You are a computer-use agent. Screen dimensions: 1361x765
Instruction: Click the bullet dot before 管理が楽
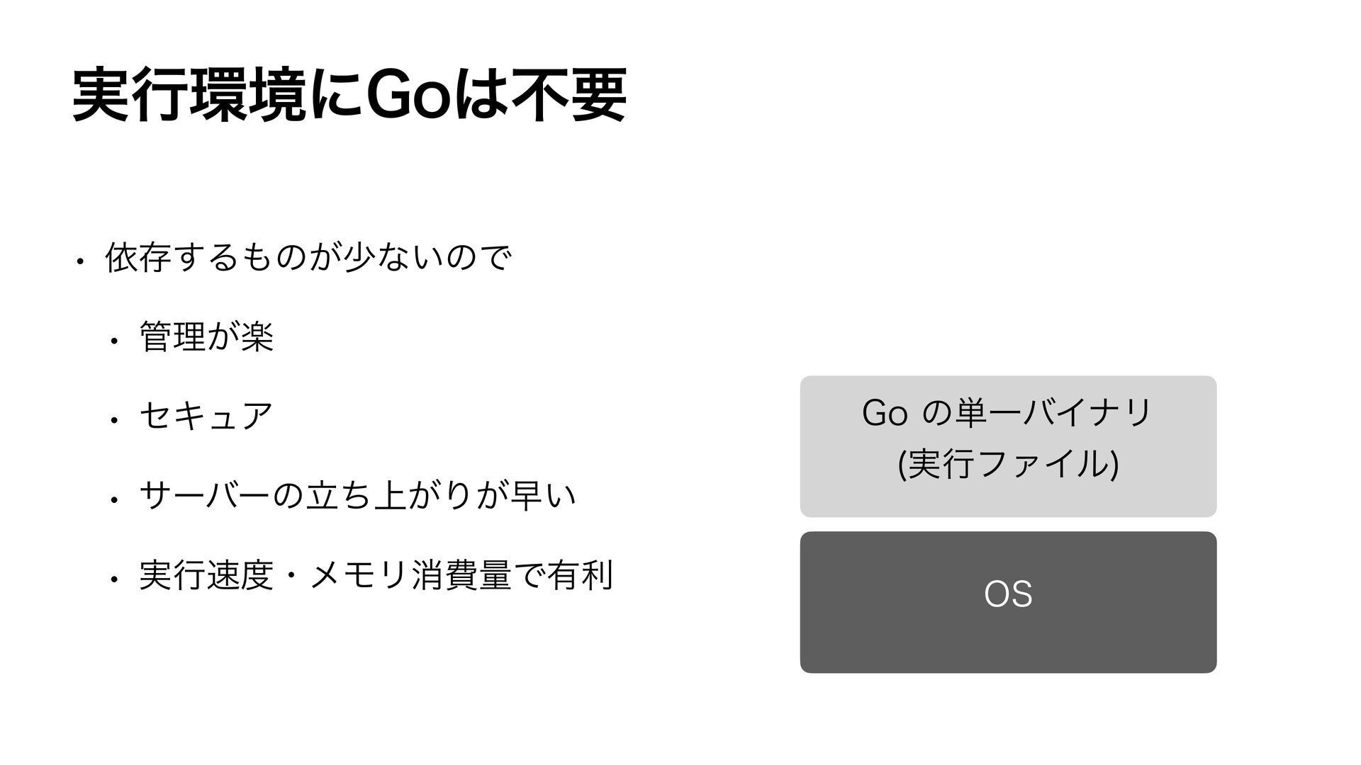click(112, 342)
